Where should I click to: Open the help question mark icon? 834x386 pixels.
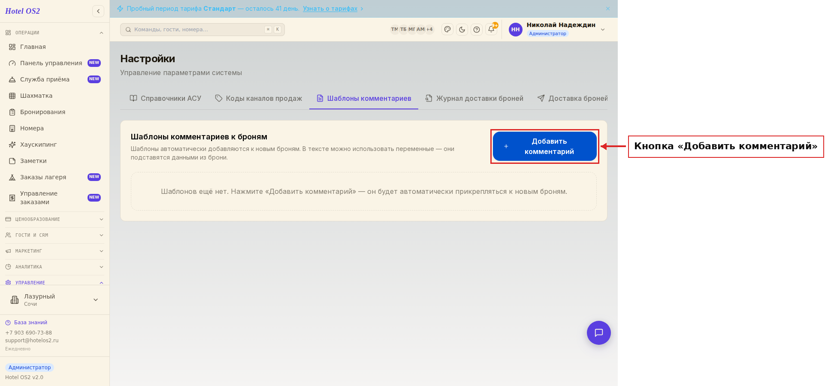pyautogui.click(x=477, y=30)
